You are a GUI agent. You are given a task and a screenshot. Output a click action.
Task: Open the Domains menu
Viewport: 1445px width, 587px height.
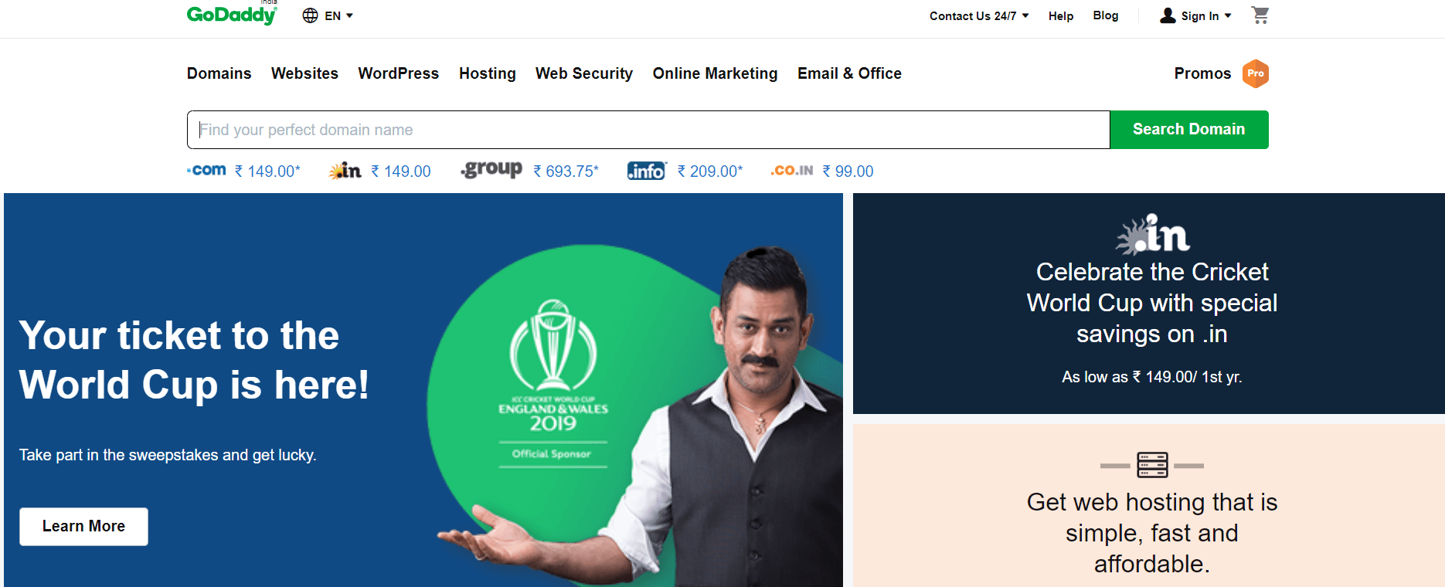click(219, 73)
